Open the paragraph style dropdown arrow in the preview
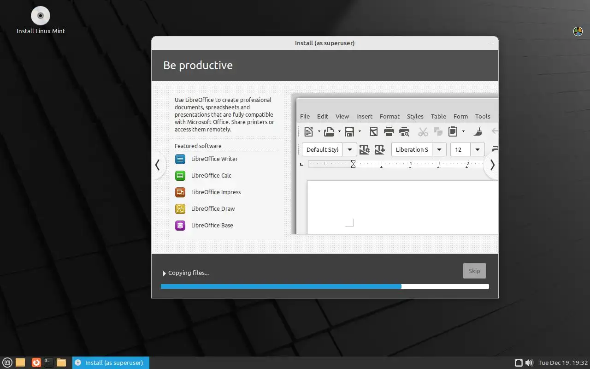This screenshot has height=369, width=590. [x=350, y=149]
